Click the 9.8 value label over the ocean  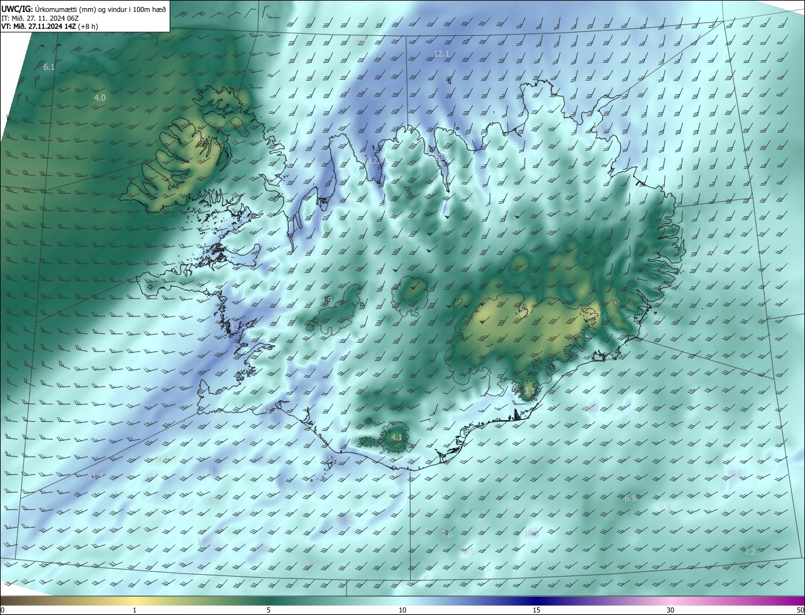coord(665,506)
